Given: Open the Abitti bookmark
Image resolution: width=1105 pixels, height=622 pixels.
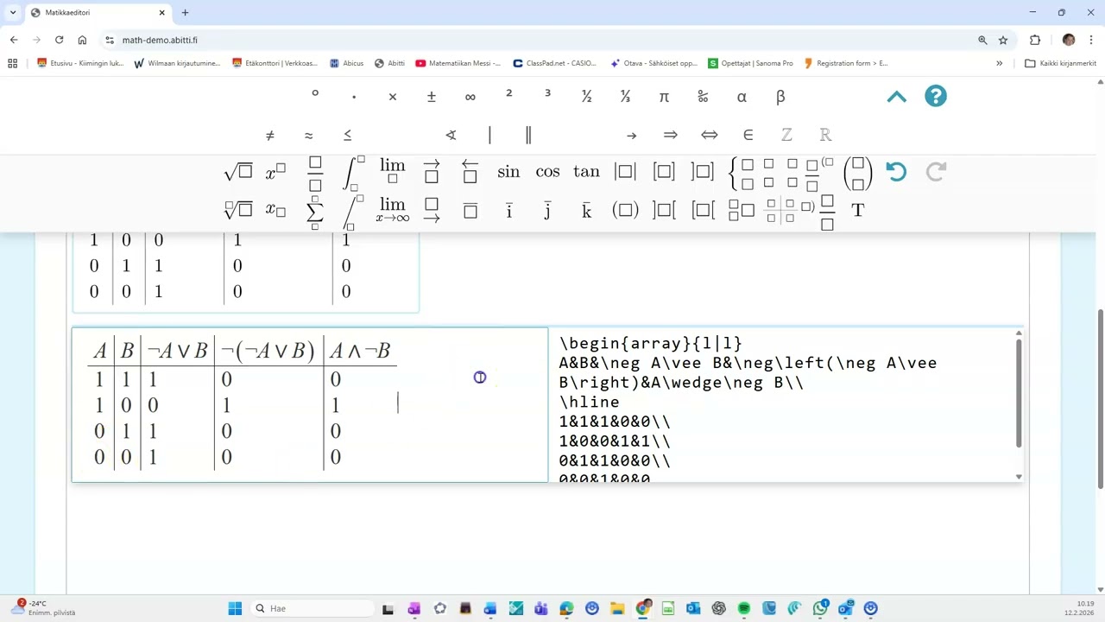Looking at the screenshot, I should (389, 63).
